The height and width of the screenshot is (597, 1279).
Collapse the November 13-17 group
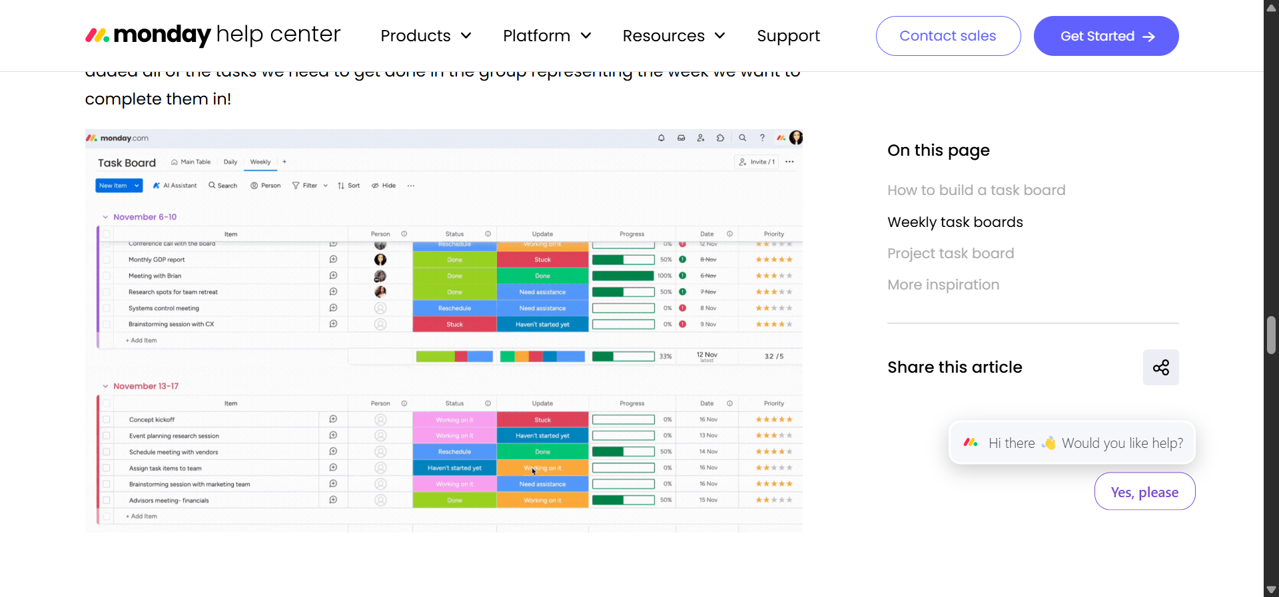[x=105, y=386]
